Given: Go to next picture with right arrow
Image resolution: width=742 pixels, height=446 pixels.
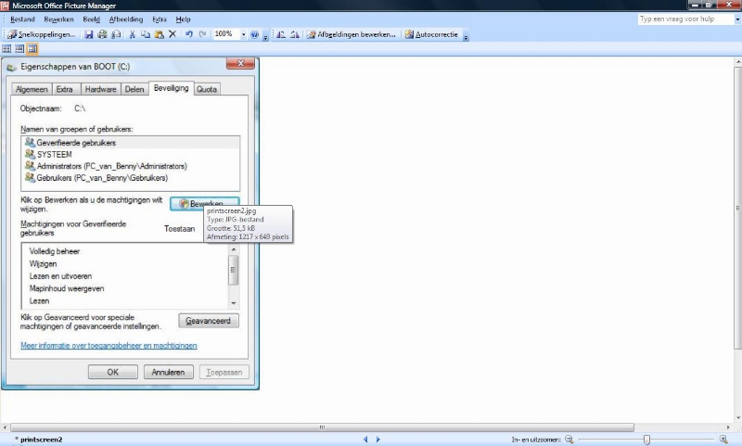Looking at the screenshot, I should (378, 440).
